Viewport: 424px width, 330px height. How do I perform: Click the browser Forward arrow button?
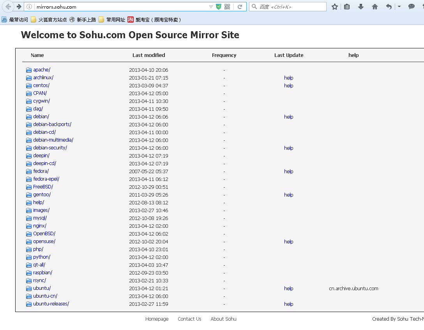point(19,7)
